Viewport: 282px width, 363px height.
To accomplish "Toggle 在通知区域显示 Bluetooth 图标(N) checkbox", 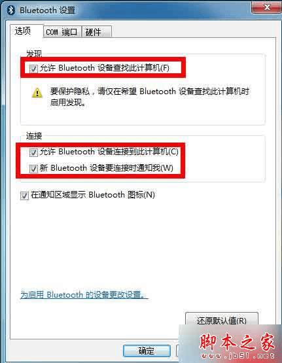I will tap(24, 196).
